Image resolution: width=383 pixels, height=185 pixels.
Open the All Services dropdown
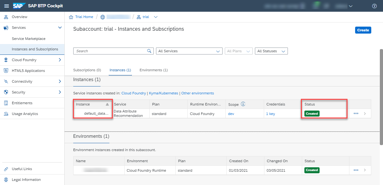[189, 51]
